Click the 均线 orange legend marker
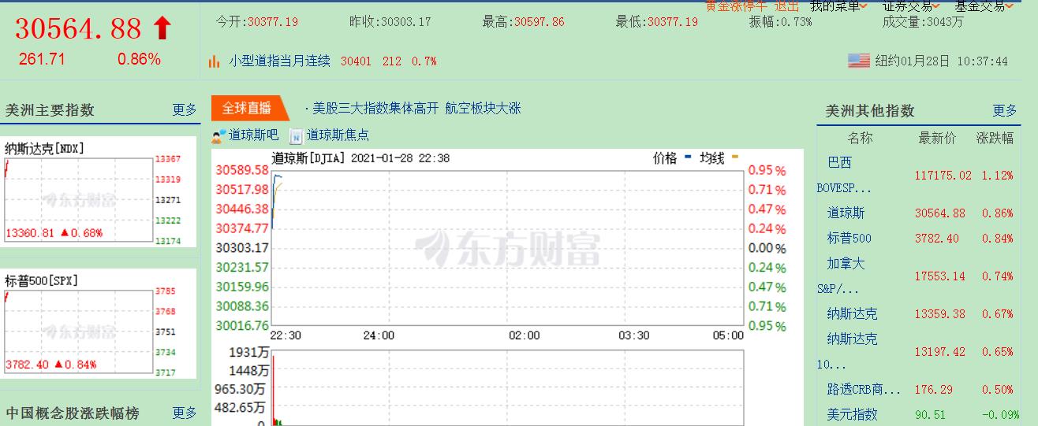 click(x=735, y=157)
